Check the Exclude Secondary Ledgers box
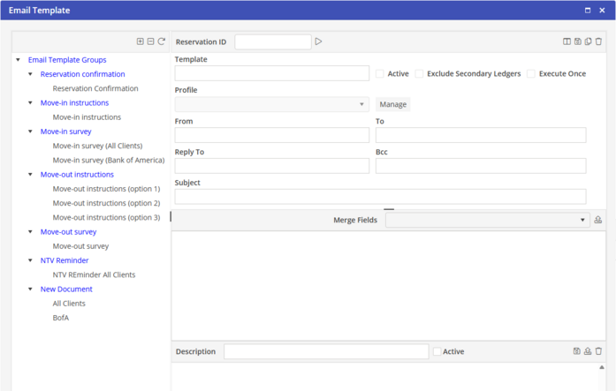The height and width of the screenshot is (391, 616). [420, 74]
